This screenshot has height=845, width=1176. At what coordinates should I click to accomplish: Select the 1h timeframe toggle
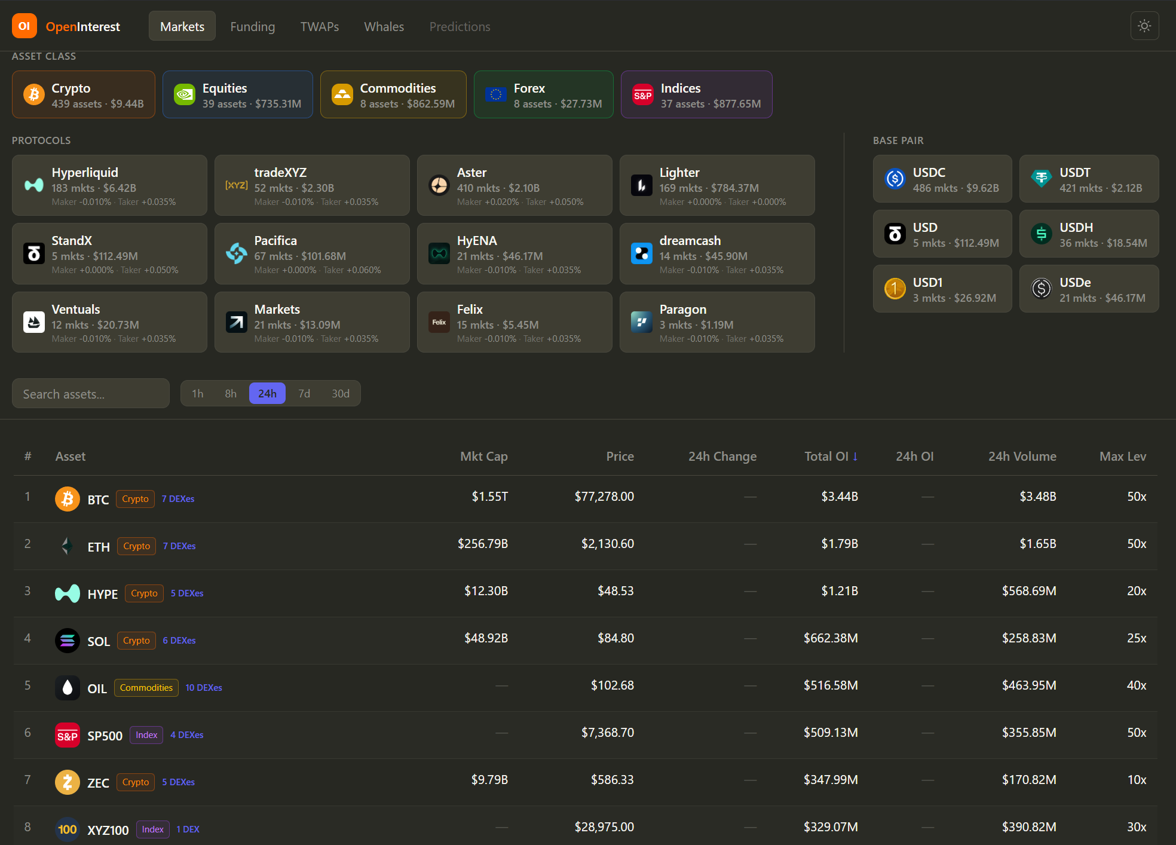(198, 393)
